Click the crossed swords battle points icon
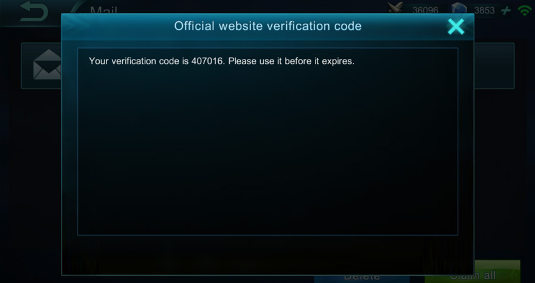Image resolution: width=535 pixels, height=283 pixels. (x=396, y=8)
